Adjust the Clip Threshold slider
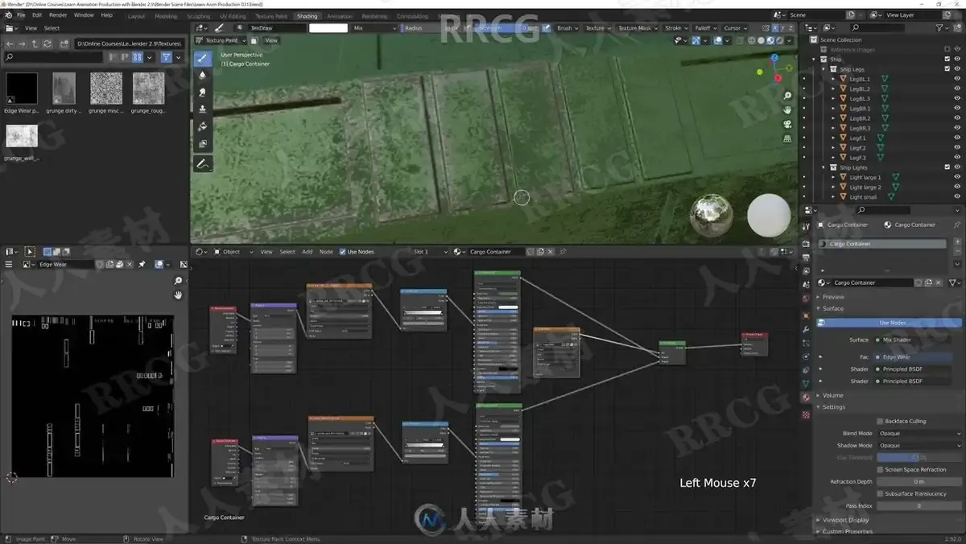Screen dimensions: 966x544 (919, 457)
